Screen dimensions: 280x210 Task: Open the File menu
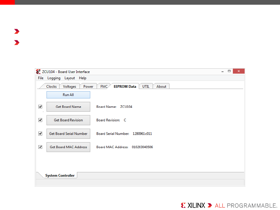tap(41, 78)
